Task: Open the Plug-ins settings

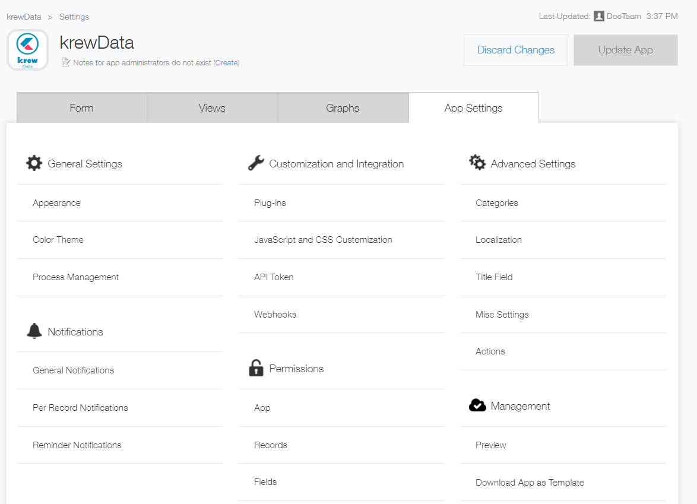Action: (x=270, y=203)
